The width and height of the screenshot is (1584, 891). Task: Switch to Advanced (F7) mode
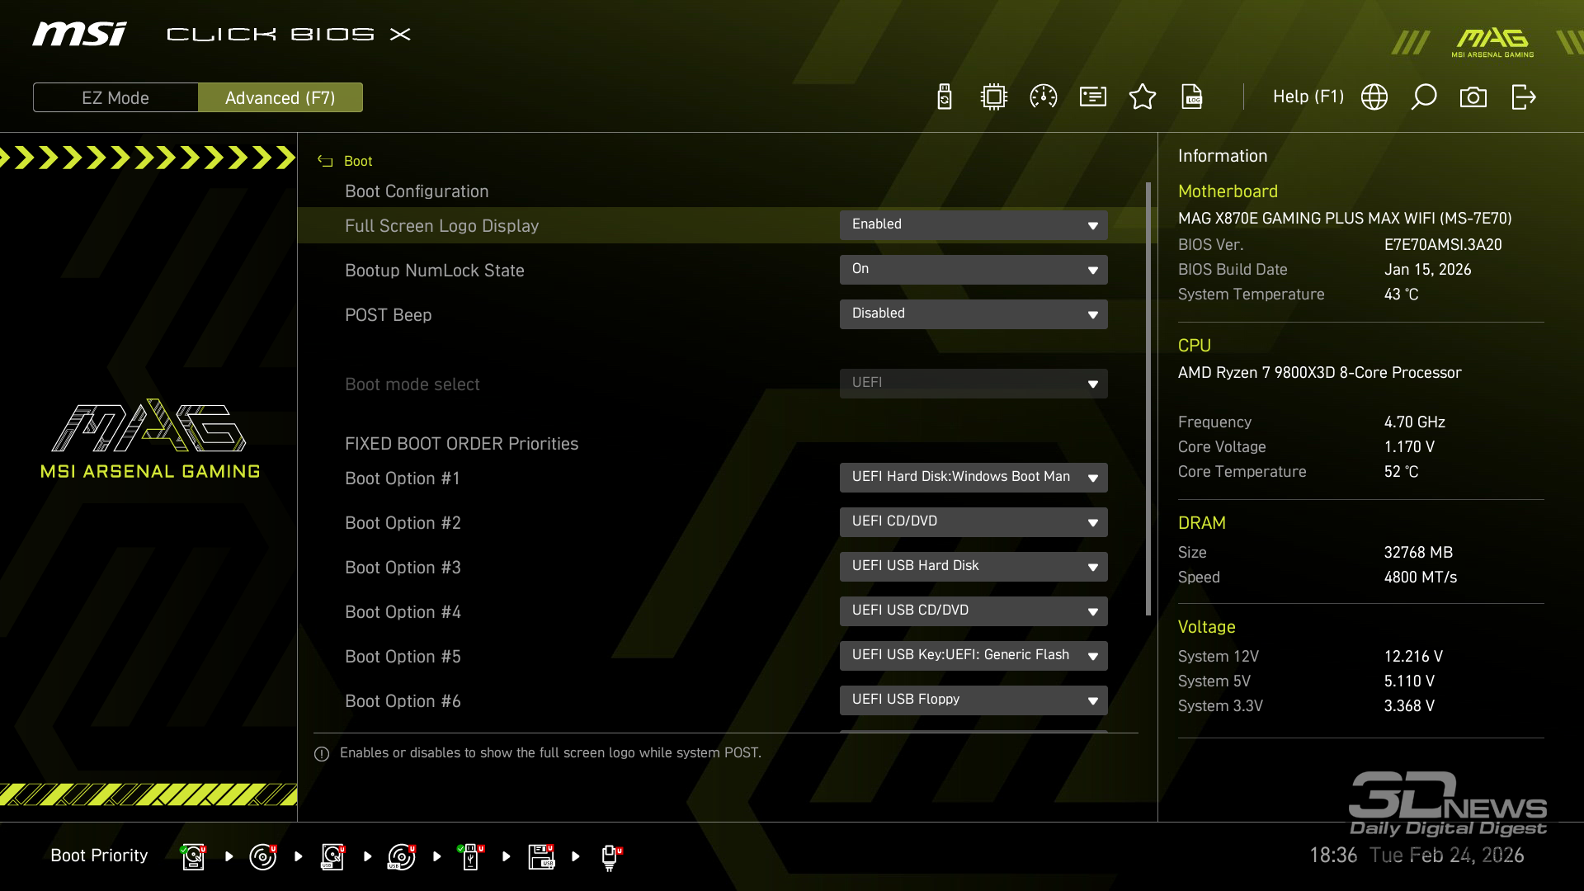(x=280, y=97)
